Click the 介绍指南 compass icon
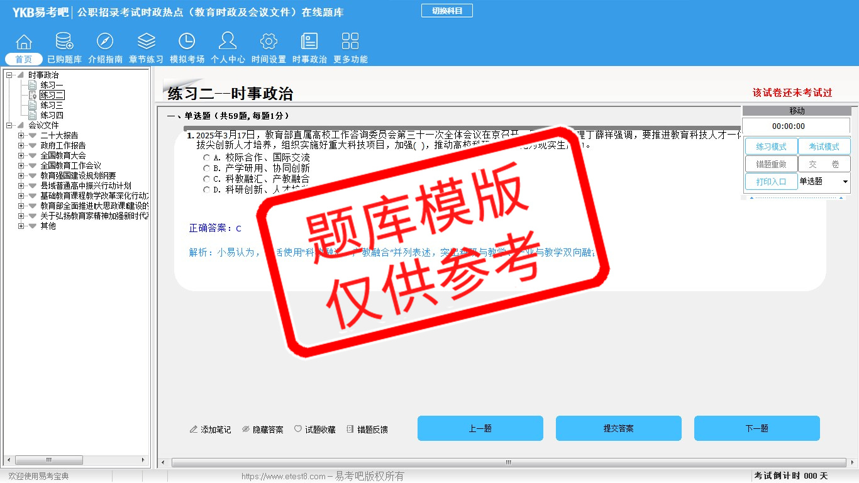 (105, 42)
